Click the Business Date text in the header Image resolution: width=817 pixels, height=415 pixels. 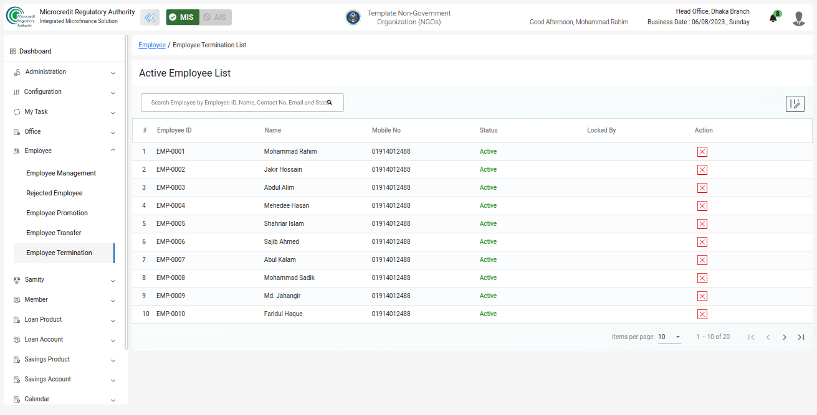tap(699, 22)
